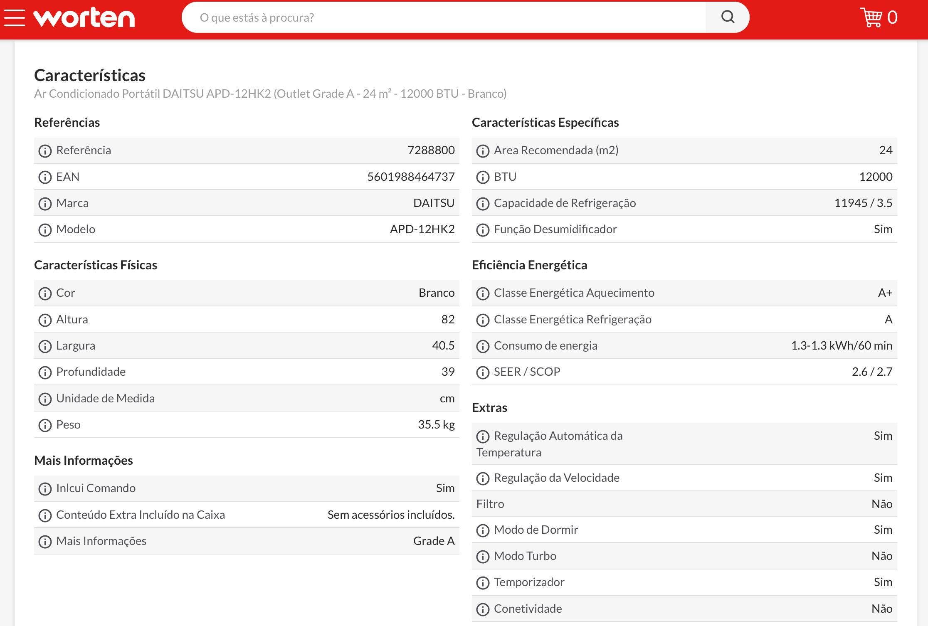The width and height of the screenshot is (928, 626).
Task: Click the product title Ar Condicionado Portátil DAITSU
Action: 270,94
